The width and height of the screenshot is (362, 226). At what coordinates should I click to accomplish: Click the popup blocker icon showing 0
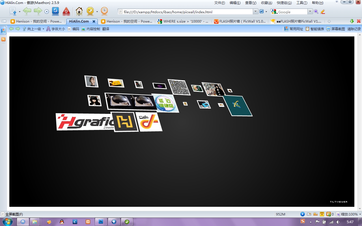[330, 214]
